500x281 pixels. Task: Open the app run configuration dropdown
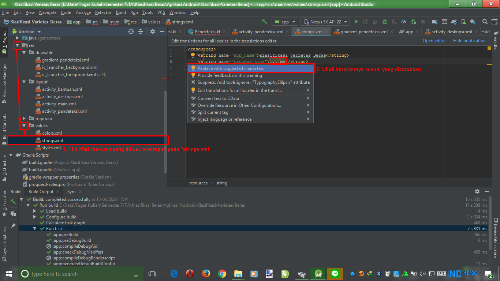coord(285,22)
